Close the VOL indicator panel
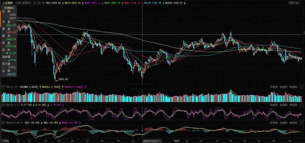The image size is (305, 143). [301, 87]
